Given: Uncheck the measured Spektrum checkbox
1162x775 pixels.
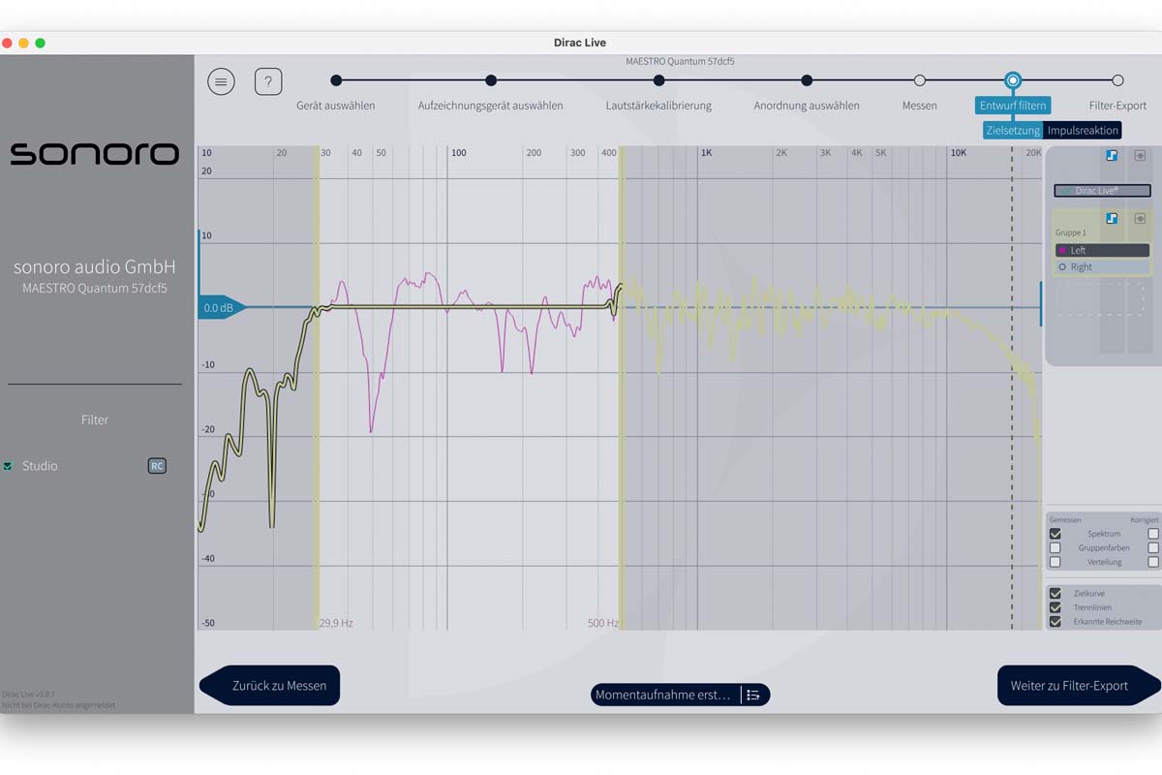Looking at the screenshot, I should click(1055, 534).
